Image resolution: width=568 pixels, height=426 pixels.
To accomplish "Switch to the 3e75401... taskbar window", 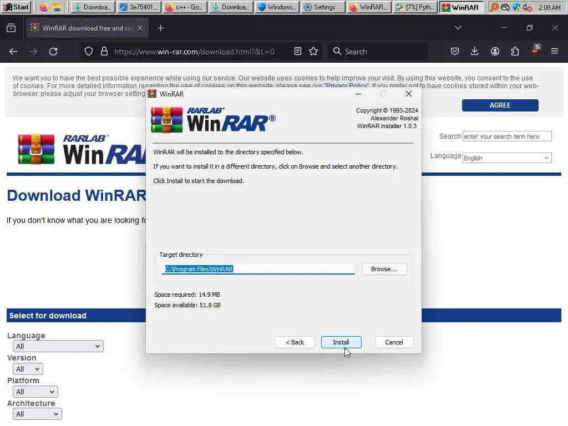I will click(139, 7).
